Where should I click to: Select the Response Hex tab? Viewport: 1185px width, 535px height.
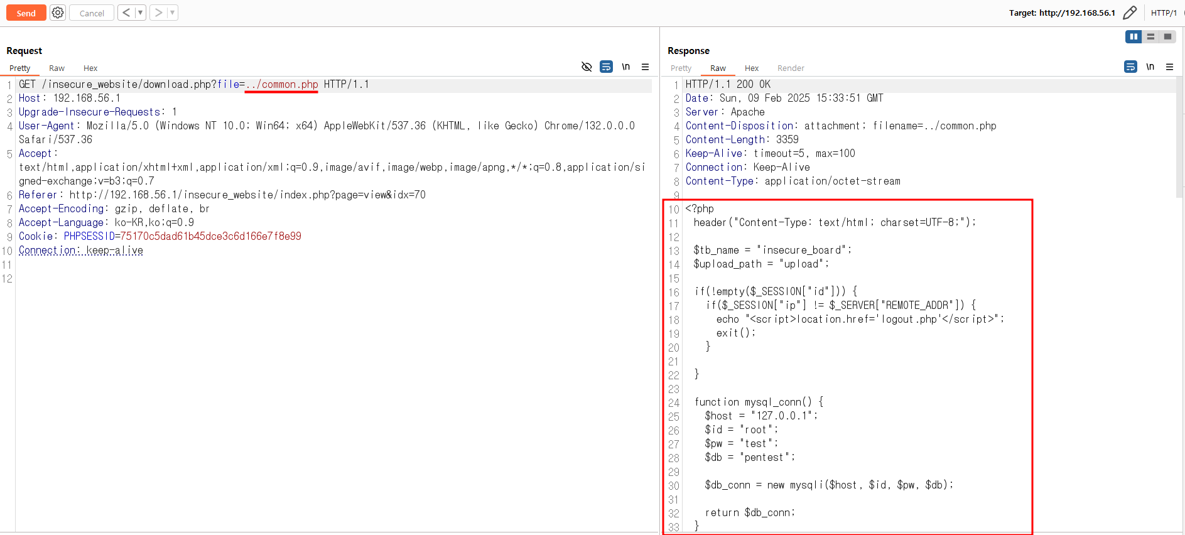click(752, 68)
